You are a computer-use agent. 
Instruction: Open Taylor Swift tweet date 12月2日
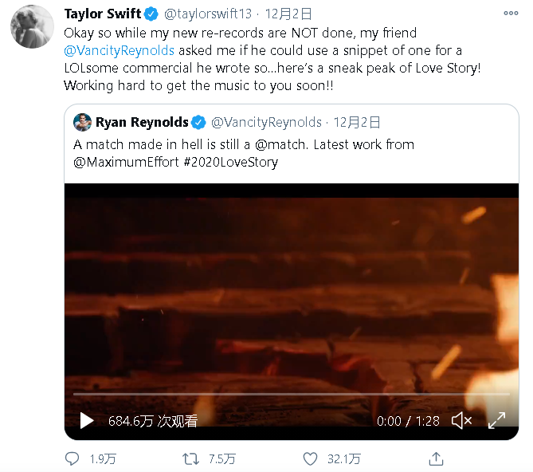pyautogui.click(x=288, y=14)
